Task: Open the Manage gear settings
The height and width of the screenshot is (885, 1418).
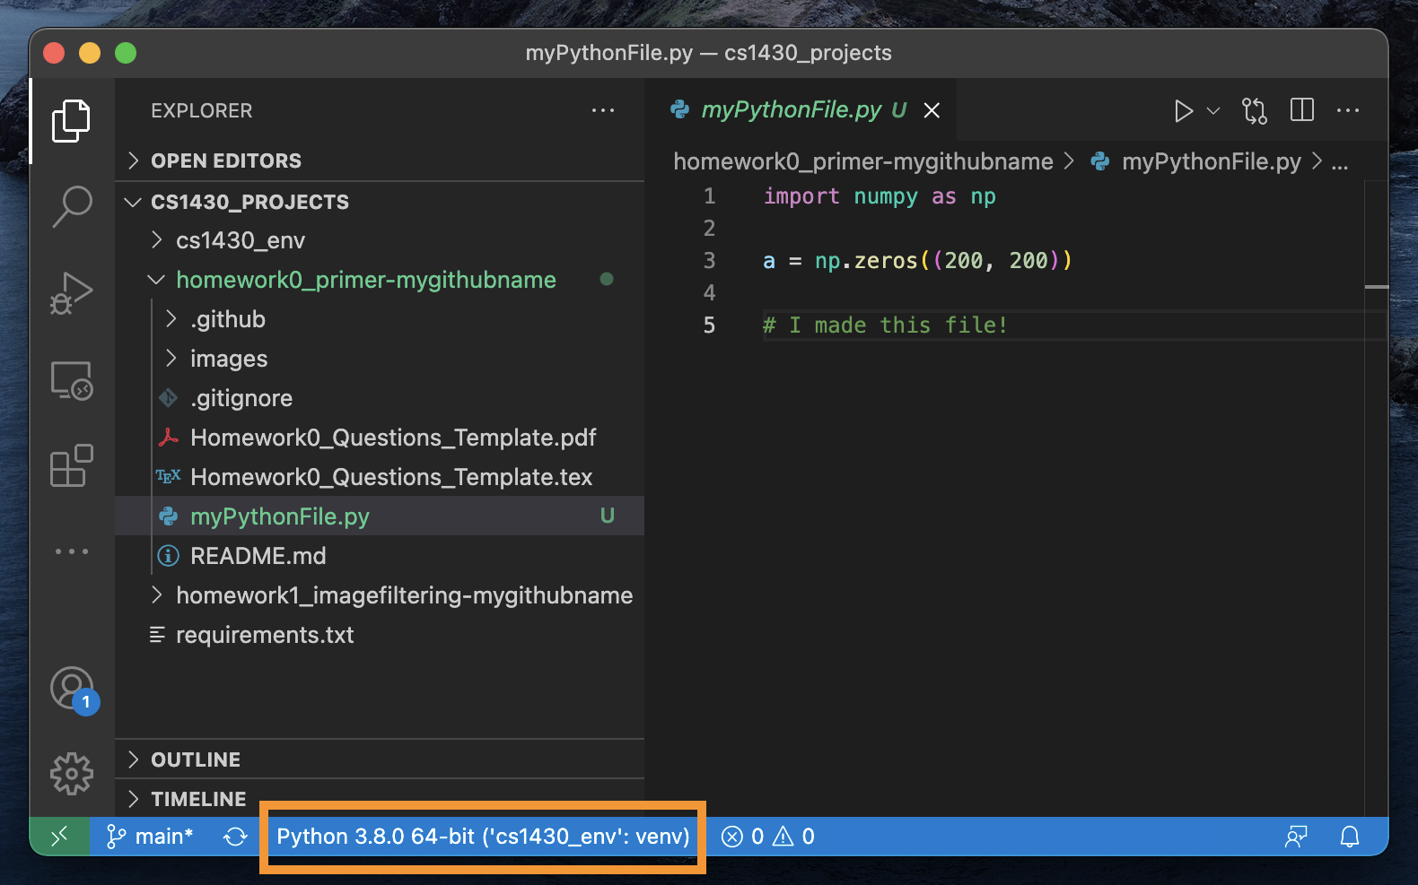Action: point(72,773)
